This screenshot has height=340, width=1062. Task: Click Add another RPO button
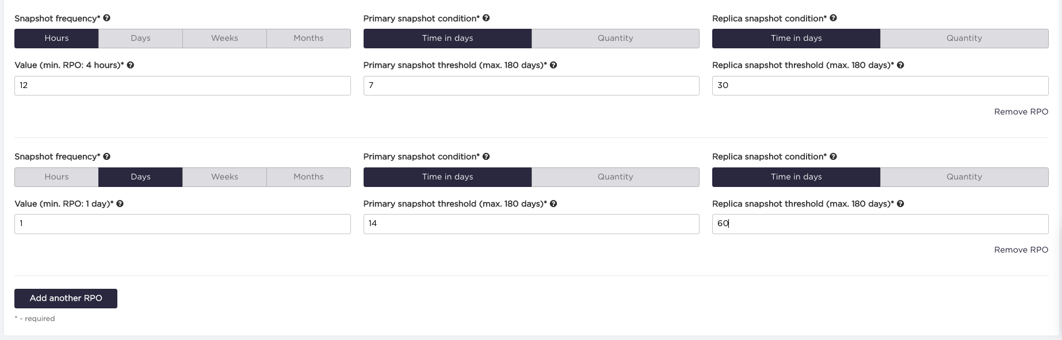pos(66,299)
